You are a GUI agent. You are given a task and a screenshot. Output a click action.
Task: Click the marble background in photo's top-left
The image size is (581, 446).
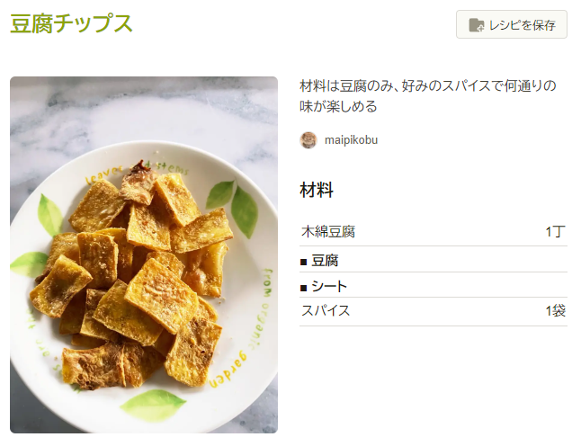tap(45, 108)
